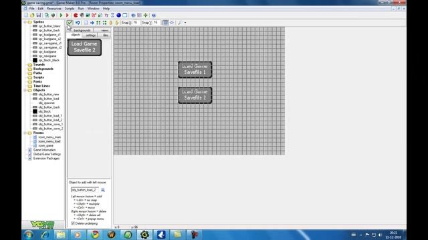Select room_menu_main in resource tree

click(x=49, y=137)
